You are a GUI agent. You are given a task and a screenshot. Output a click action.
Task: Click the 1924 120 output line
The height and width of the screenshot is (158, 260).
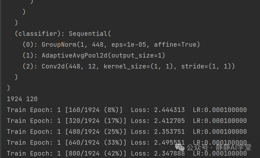click(22, 99)
